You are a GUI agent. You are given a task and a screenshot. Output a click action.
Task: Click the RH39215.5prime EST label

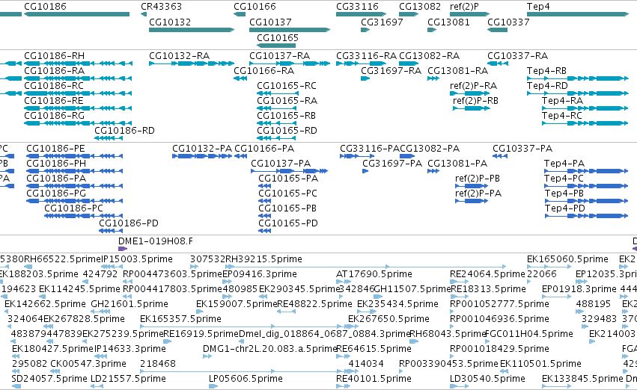point(263,259)
